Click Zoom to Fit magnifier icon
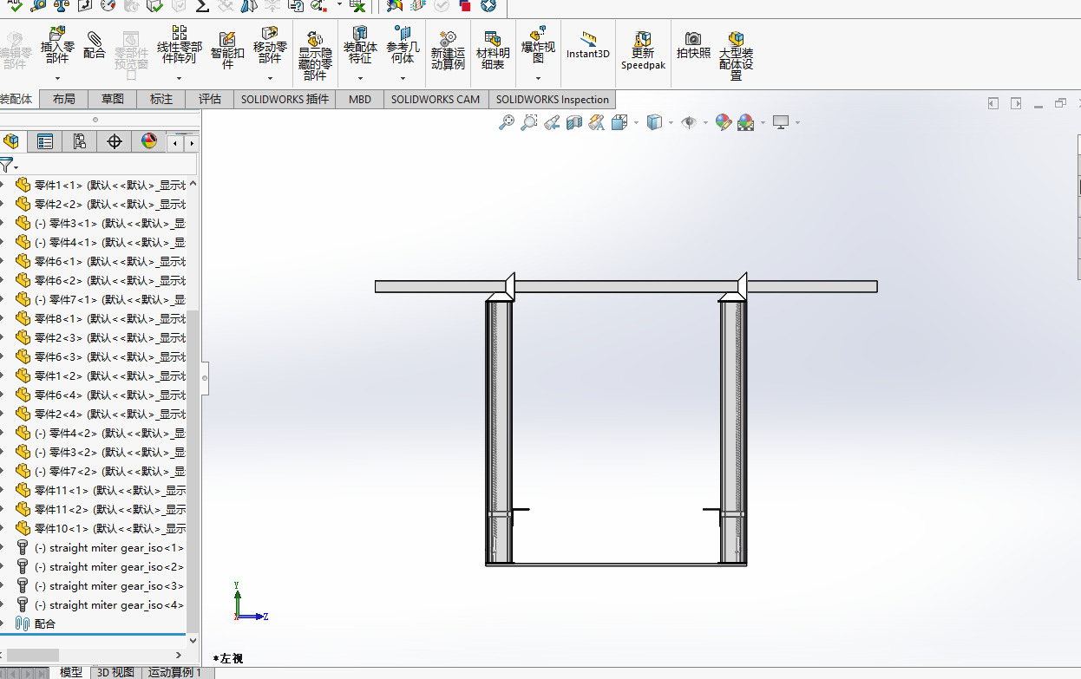The image size is (1081, 679). click(507, 123)
